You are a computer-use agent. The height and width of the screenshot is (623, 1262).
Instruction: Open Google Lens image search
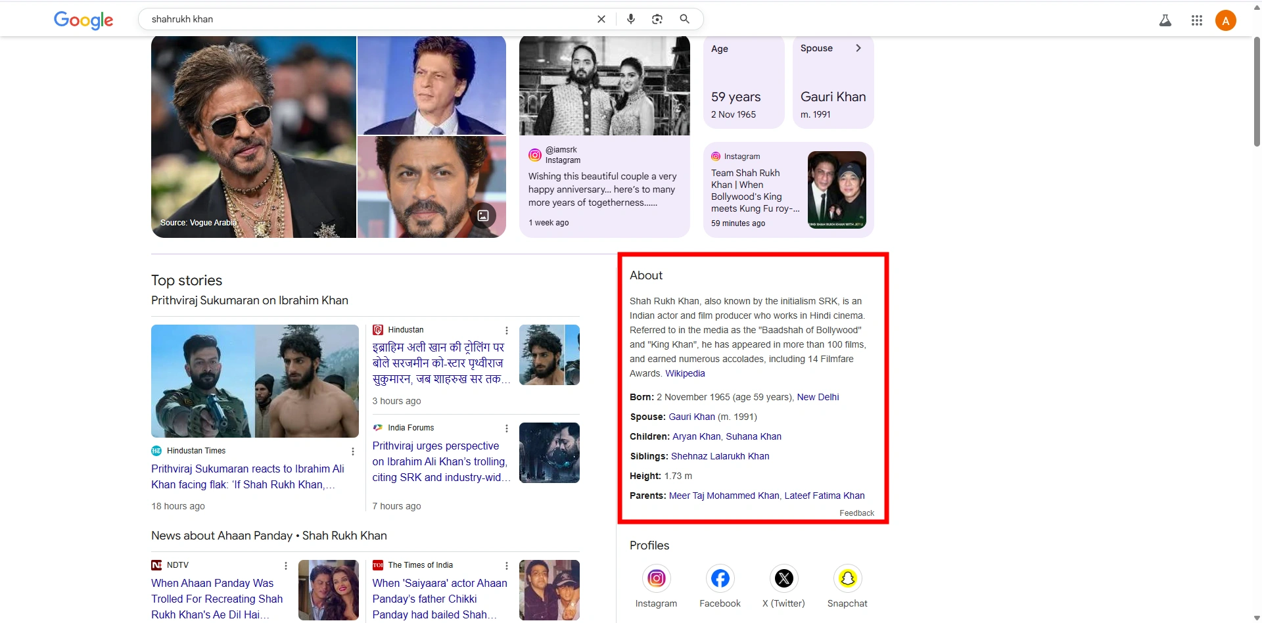tap(657, 19)
